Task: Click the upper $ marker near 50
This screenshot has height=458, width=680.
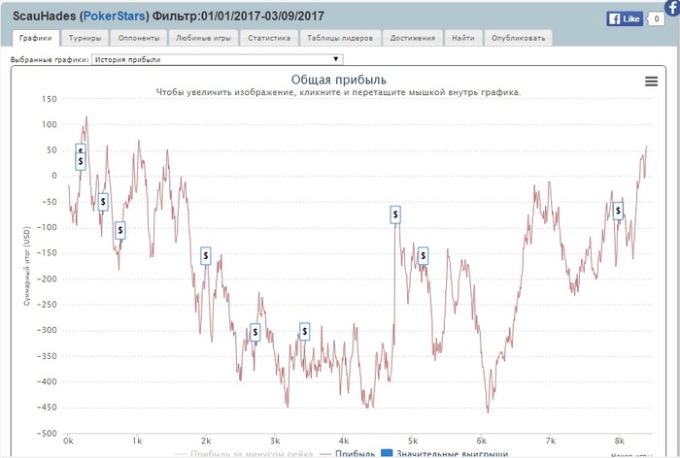Action: tap(81, 148)
